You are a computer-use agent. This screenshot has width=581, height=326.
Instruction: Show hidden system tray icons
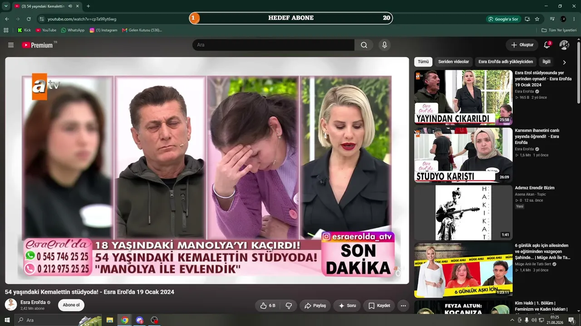pos(512,320)
